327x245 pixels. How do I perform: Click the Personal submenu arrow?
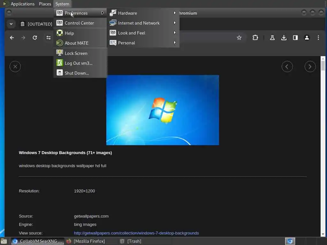pos(175,42)
